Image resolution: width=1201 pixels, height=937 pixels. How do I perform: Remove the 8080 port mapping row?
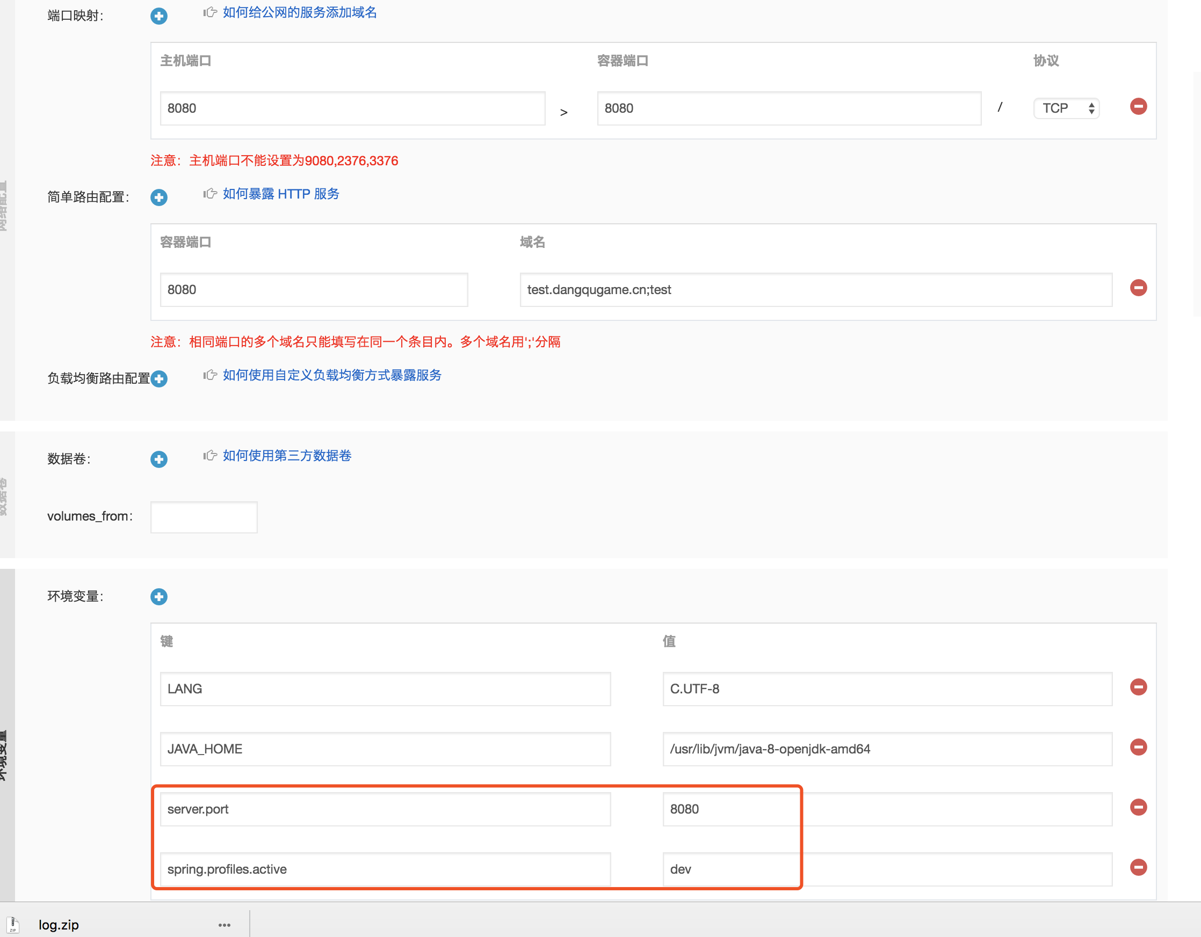pyautogui.click(x=1138, y=107)
